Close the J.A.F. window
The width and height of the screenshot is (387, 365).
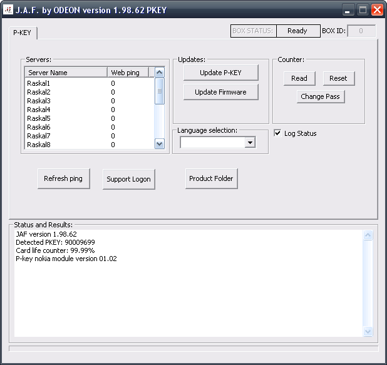[x=378, y=10]
